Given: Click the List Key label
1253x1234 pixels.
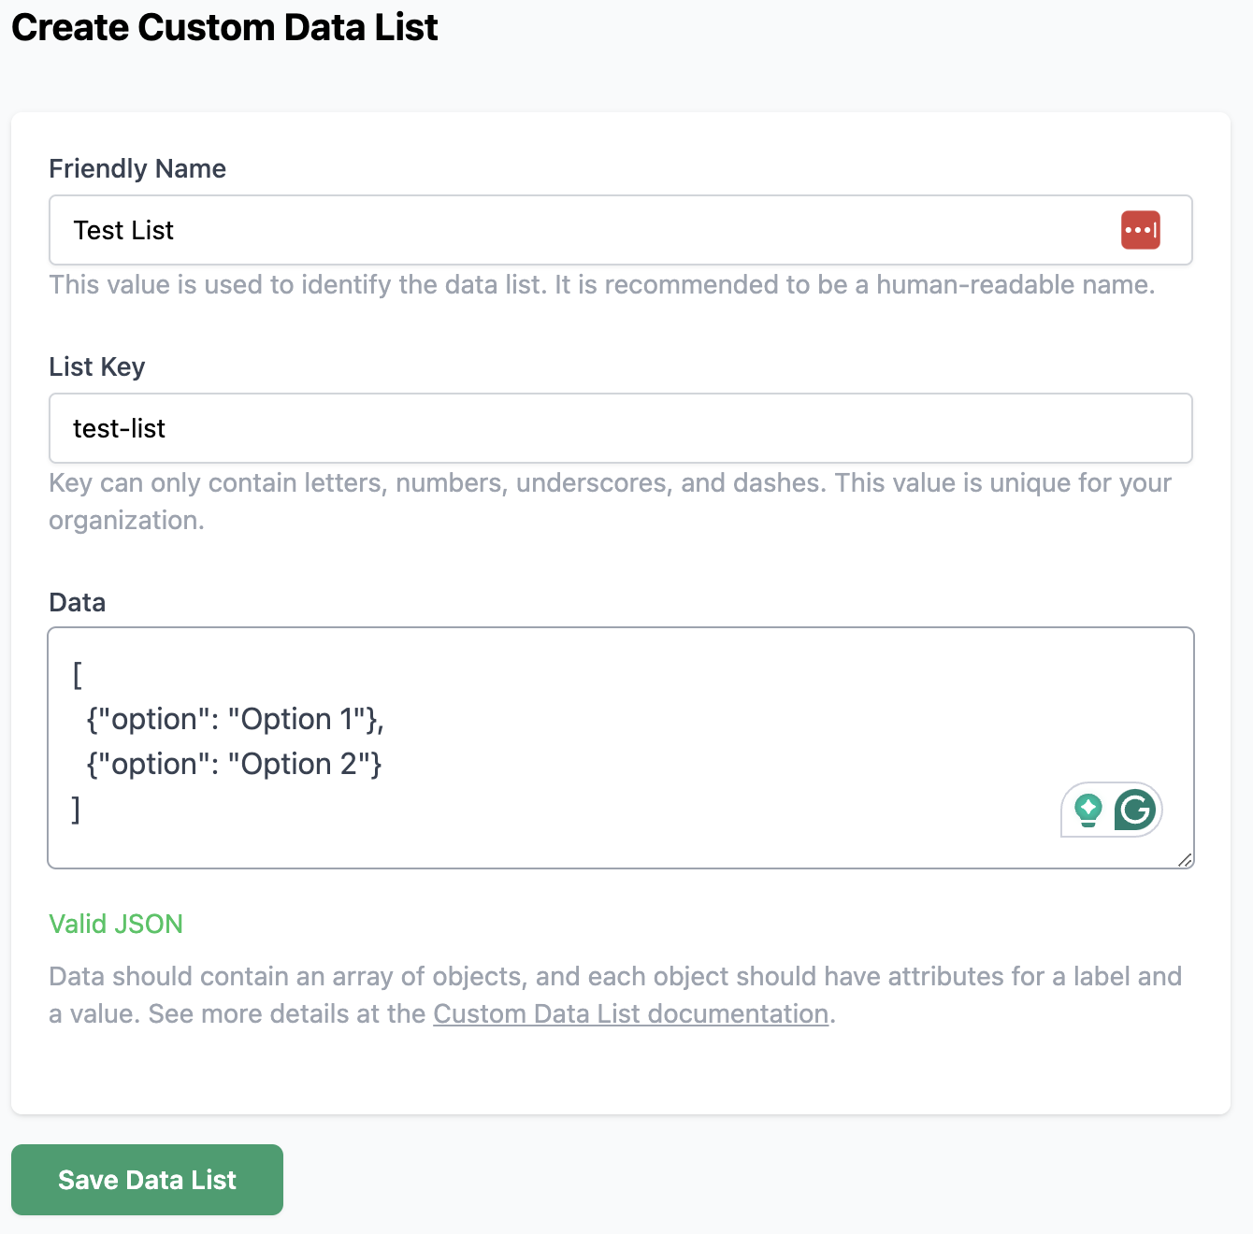Looking at the screenshot, I should 97,366.
